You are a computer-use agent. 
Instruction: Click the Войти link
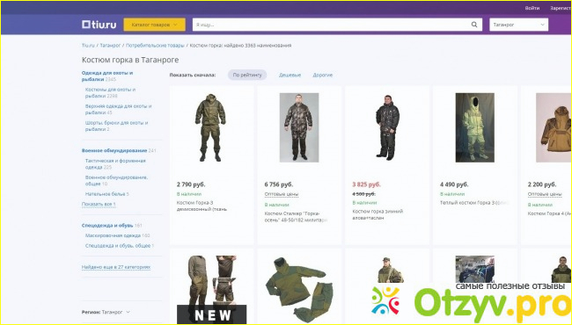point(532,8)
